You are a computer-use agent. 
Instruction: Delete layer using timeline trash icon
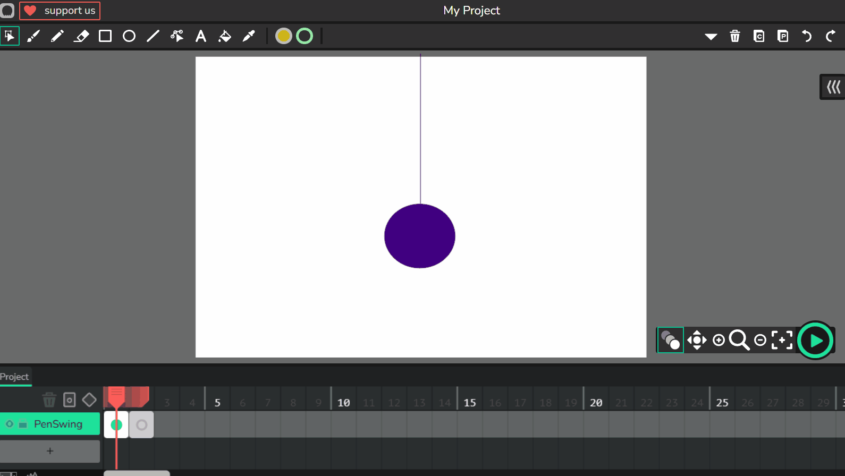click(49, 399)
